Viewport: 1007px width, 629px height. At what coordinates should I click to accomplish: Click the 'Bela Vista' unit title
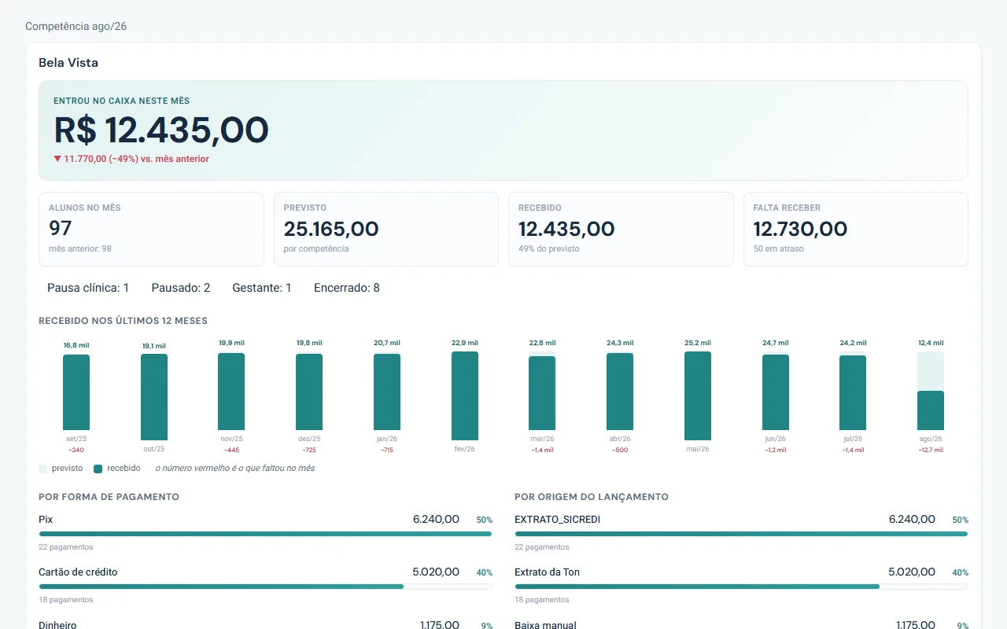68,63
